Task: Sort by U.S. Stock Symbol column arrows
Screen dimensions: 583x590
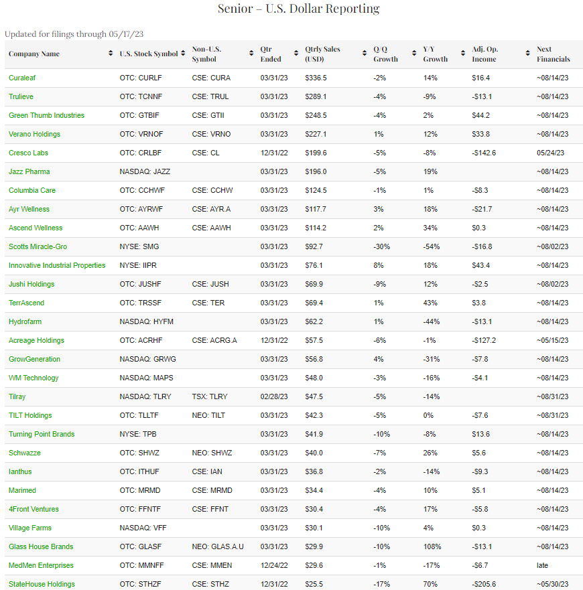Action: tap(183, 54)
